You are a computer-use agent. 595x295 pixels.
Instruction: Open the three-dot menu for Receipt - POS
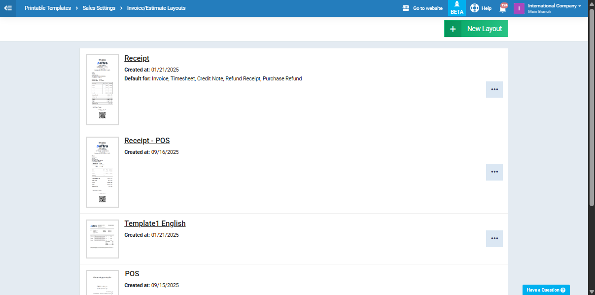[494, 172]
